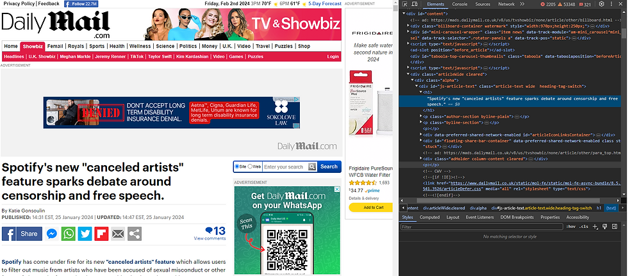Expand the author-section byline-plain paragraph

click(x=421, y=117)
